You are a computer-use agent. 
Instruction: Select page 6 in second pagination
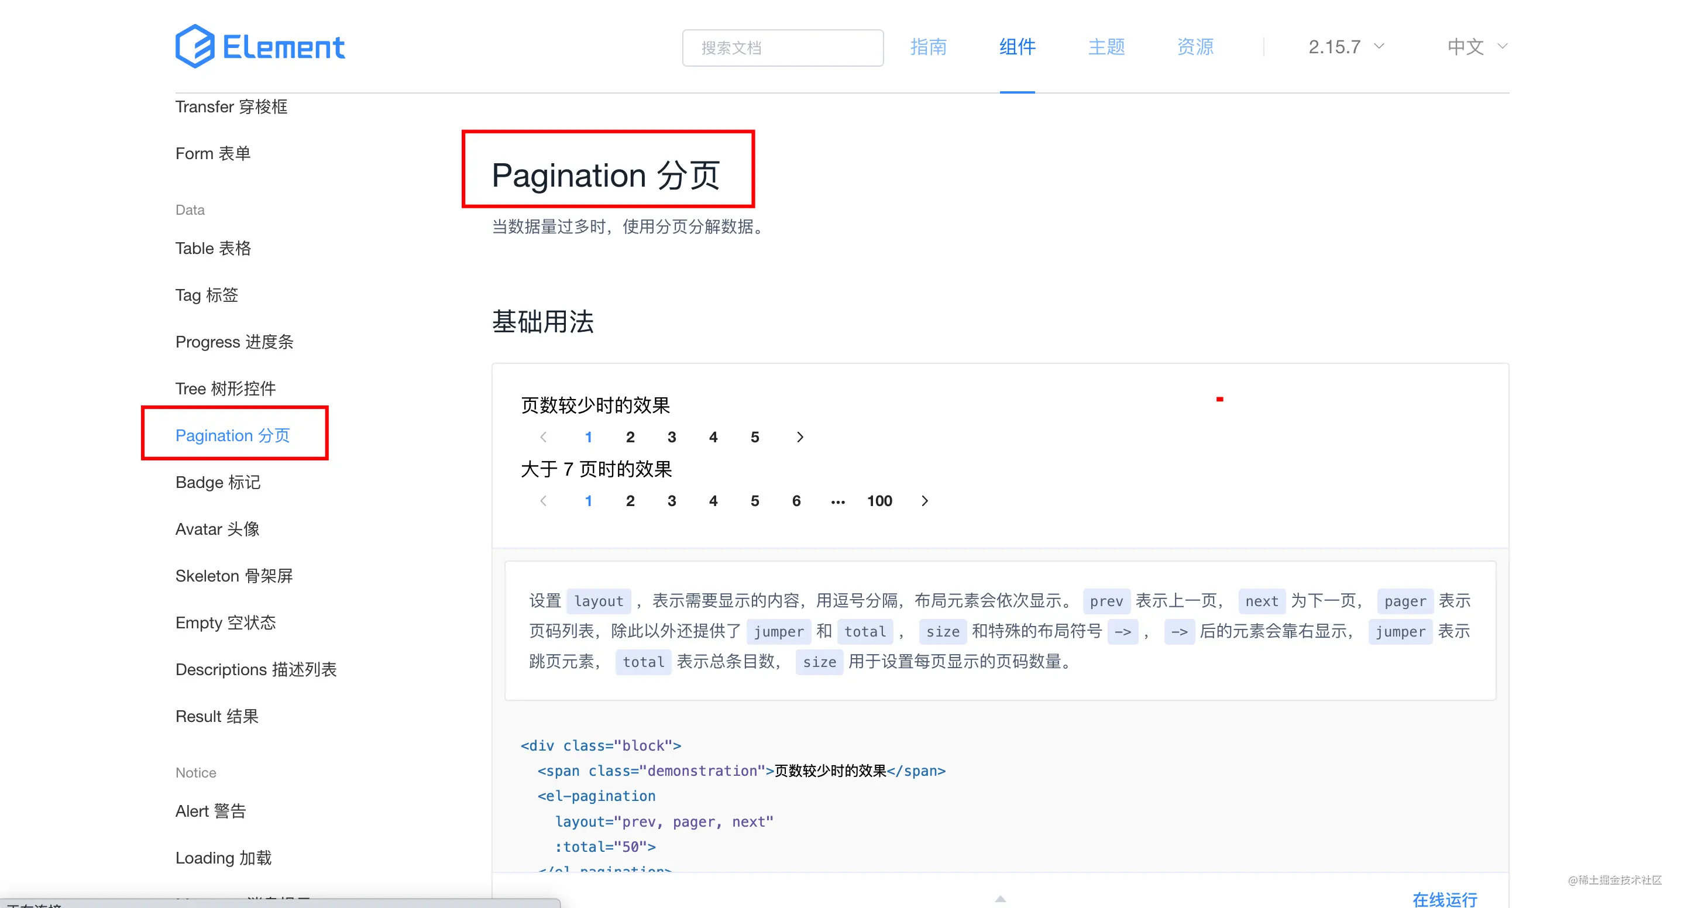(796, 501)
